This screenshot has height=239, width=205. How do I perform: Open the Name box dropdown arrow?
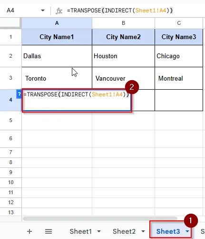point(43,10)
